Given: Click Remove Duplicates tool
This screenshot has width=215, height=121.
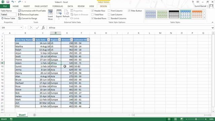Looking at the screenshot, I should pos(28,14).
